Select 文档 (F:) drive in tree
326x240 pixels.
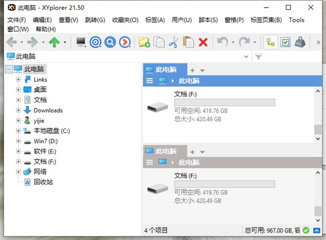(45, 162)
